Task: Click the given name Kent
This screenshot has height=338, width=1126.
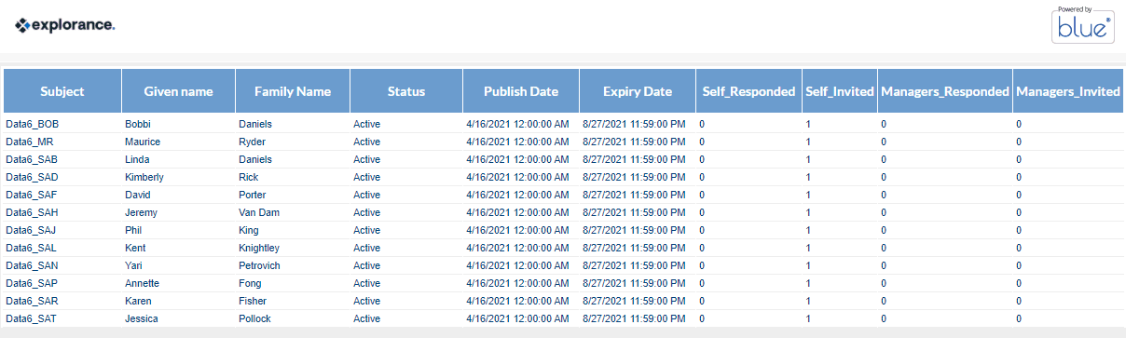Action: click(x=136, y=248)
